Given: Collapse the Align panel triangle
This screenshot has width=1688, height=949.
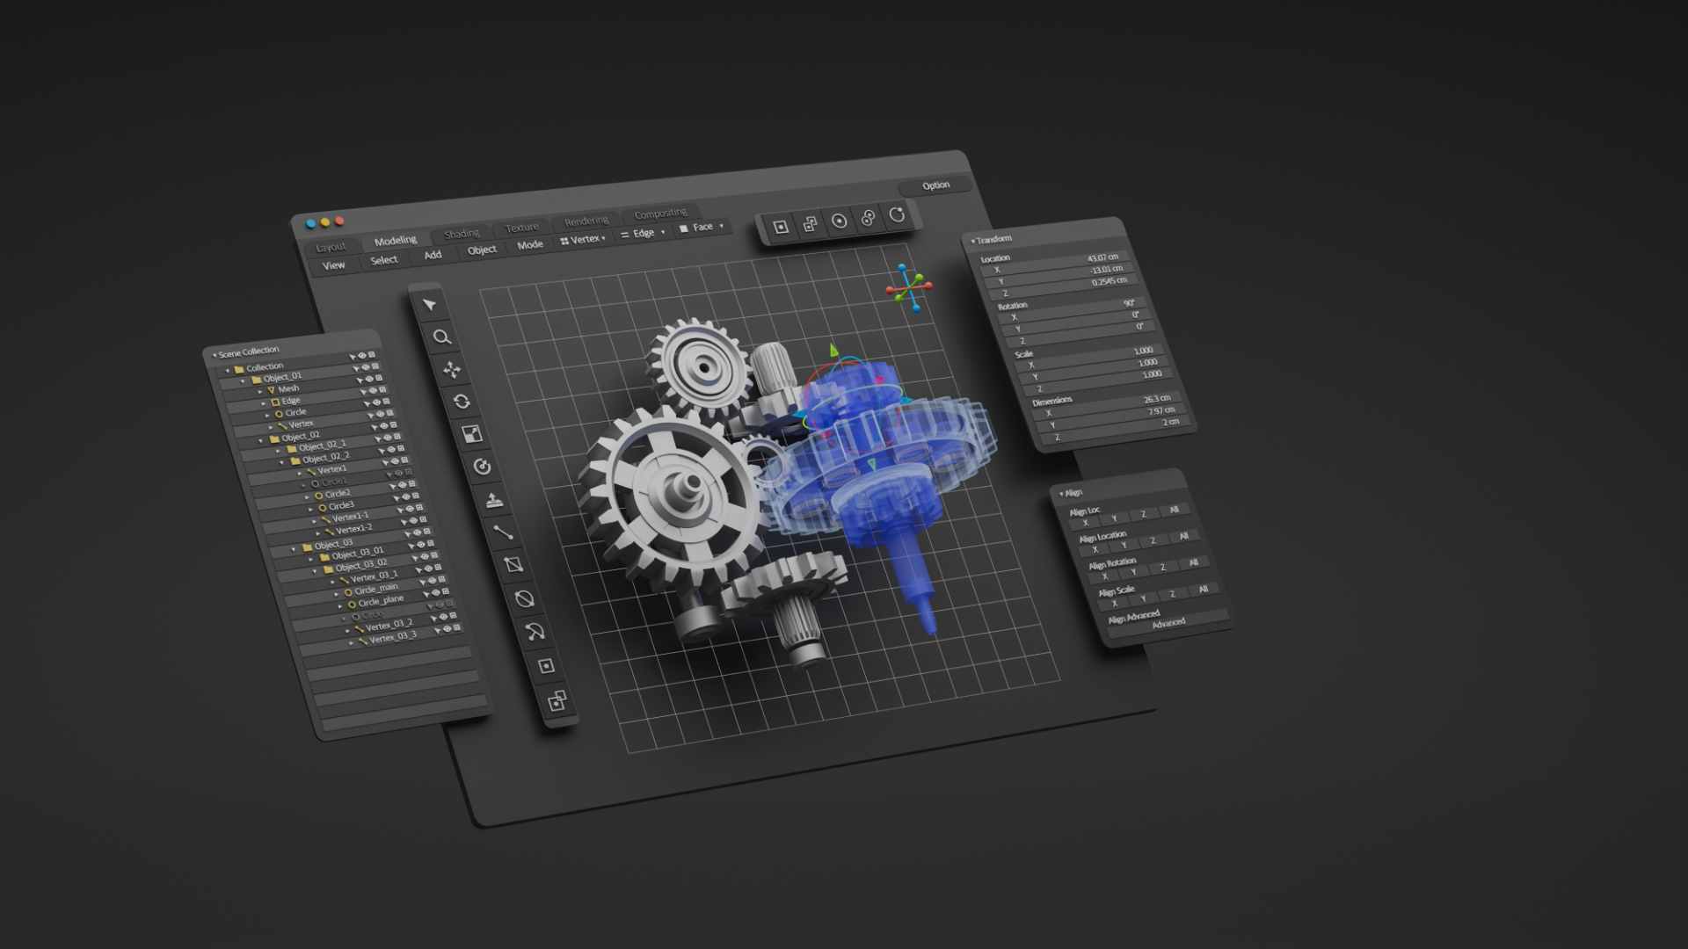Looking at the screenshot, I should [1061, 494].
